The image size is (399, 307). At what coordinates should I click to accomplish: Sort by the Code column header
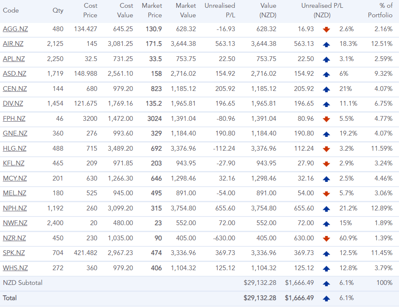tap(11, 10)
